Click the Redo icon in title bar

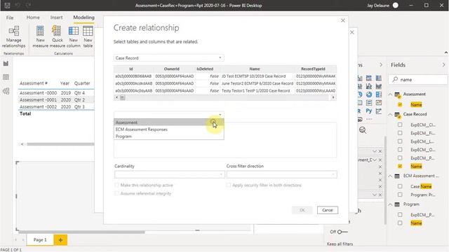pos(28,6)
